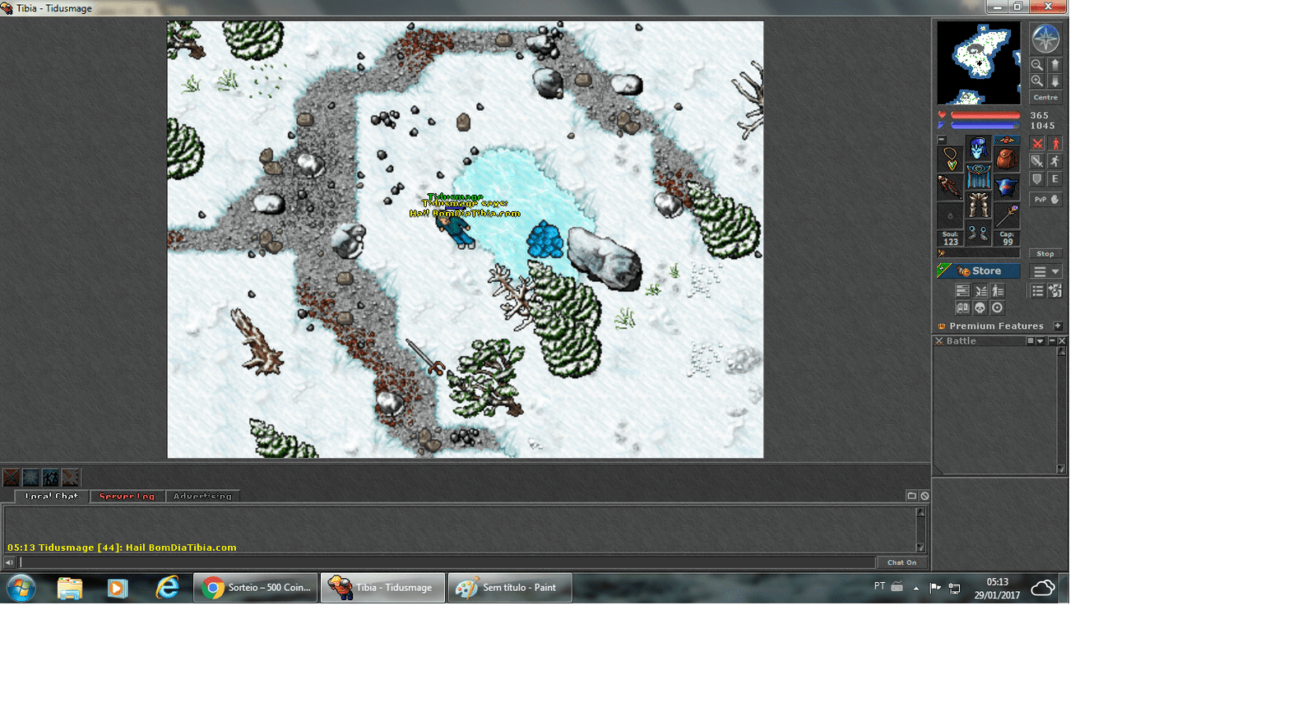Open new chat channel icon
Viewport: 1316px width, 721px height.
(911, 496)
